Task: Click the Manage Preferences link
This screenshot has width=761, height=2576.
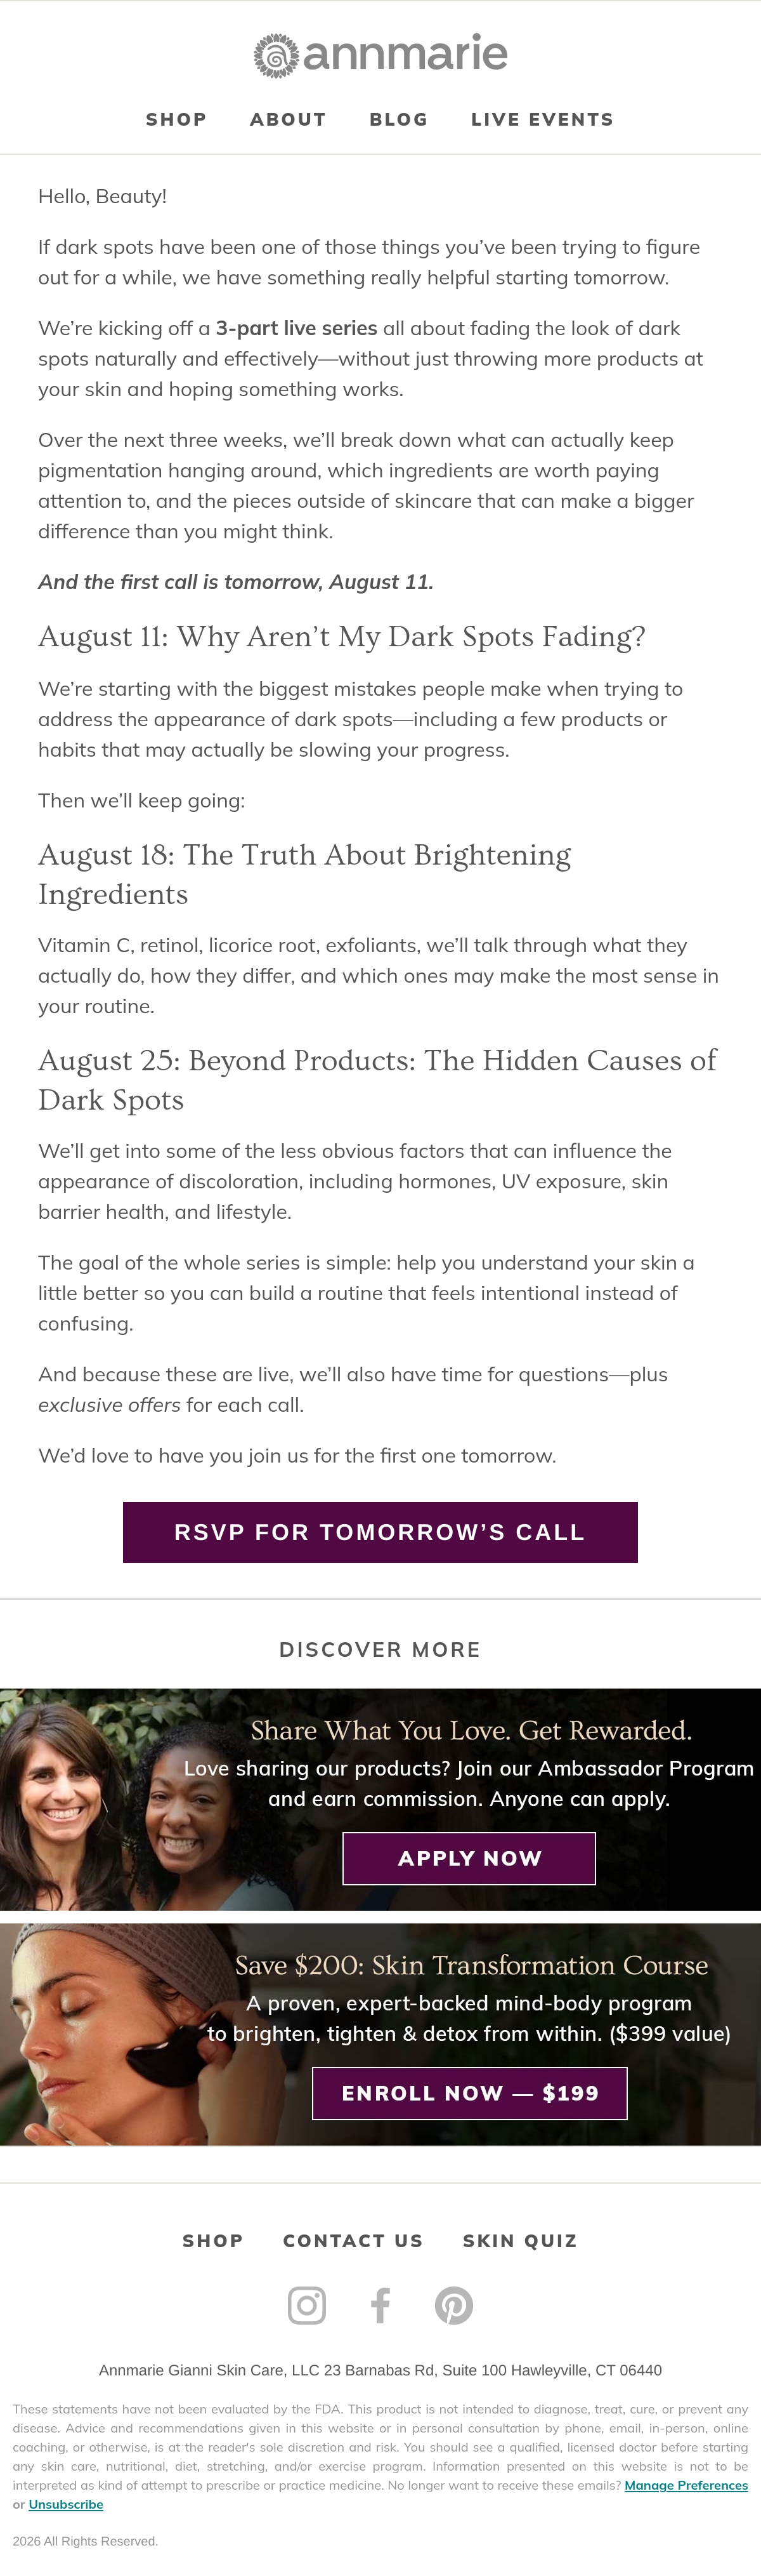Action: pyautogui.click(x=686, y=2485)
